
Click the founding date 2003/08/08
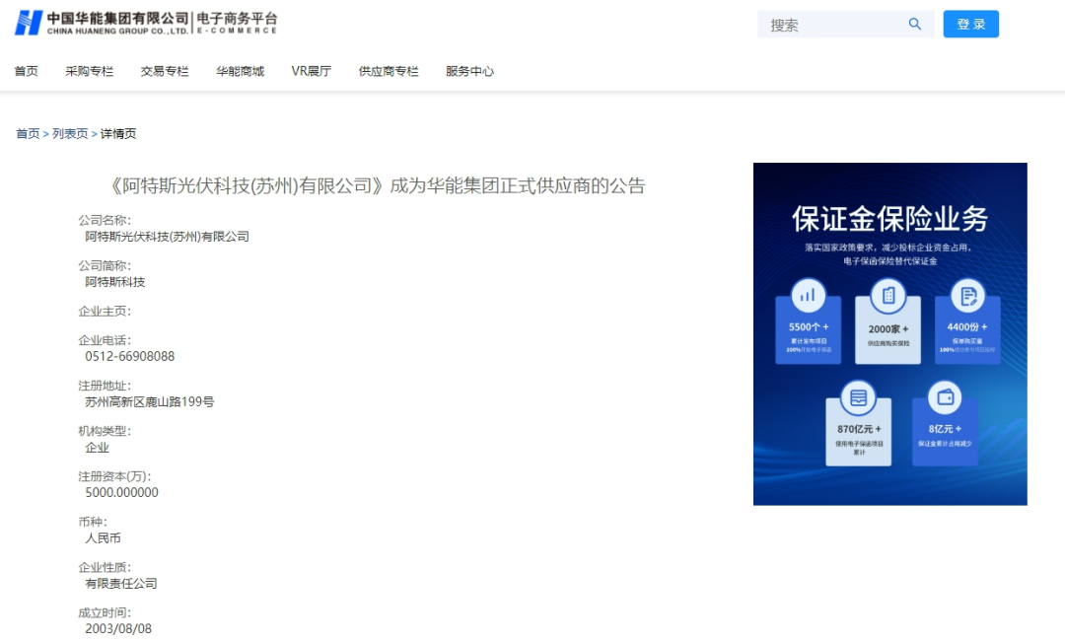click(118, 629)
